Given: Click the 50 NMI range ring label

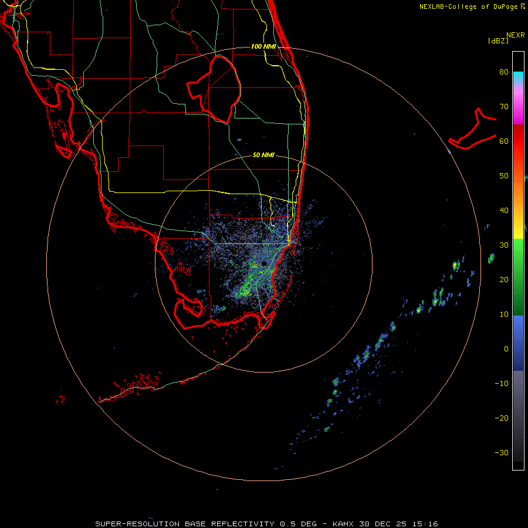Looking at the screenshot, I should point(263,155).
